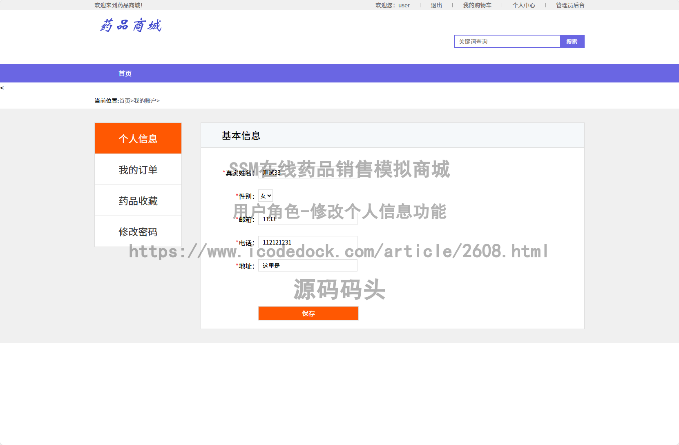The width and height of the screenshot is (679, 445).
Task: Open 个人中心 personal center
Action: (x=524, y=5)
